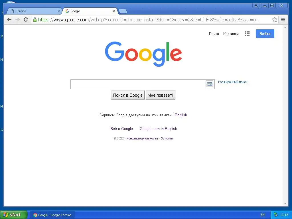Close the Chrome tab

pos(58,11)
